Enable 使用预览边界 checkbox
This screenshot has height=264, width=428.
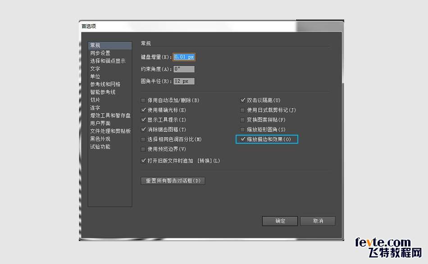click(143, 149)
